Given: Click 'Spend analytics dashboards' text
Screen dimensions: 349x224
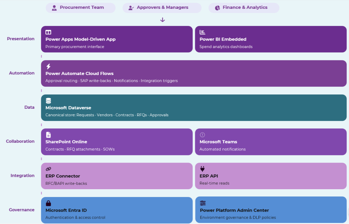Looking at the screenshot, I should point(226,47).
